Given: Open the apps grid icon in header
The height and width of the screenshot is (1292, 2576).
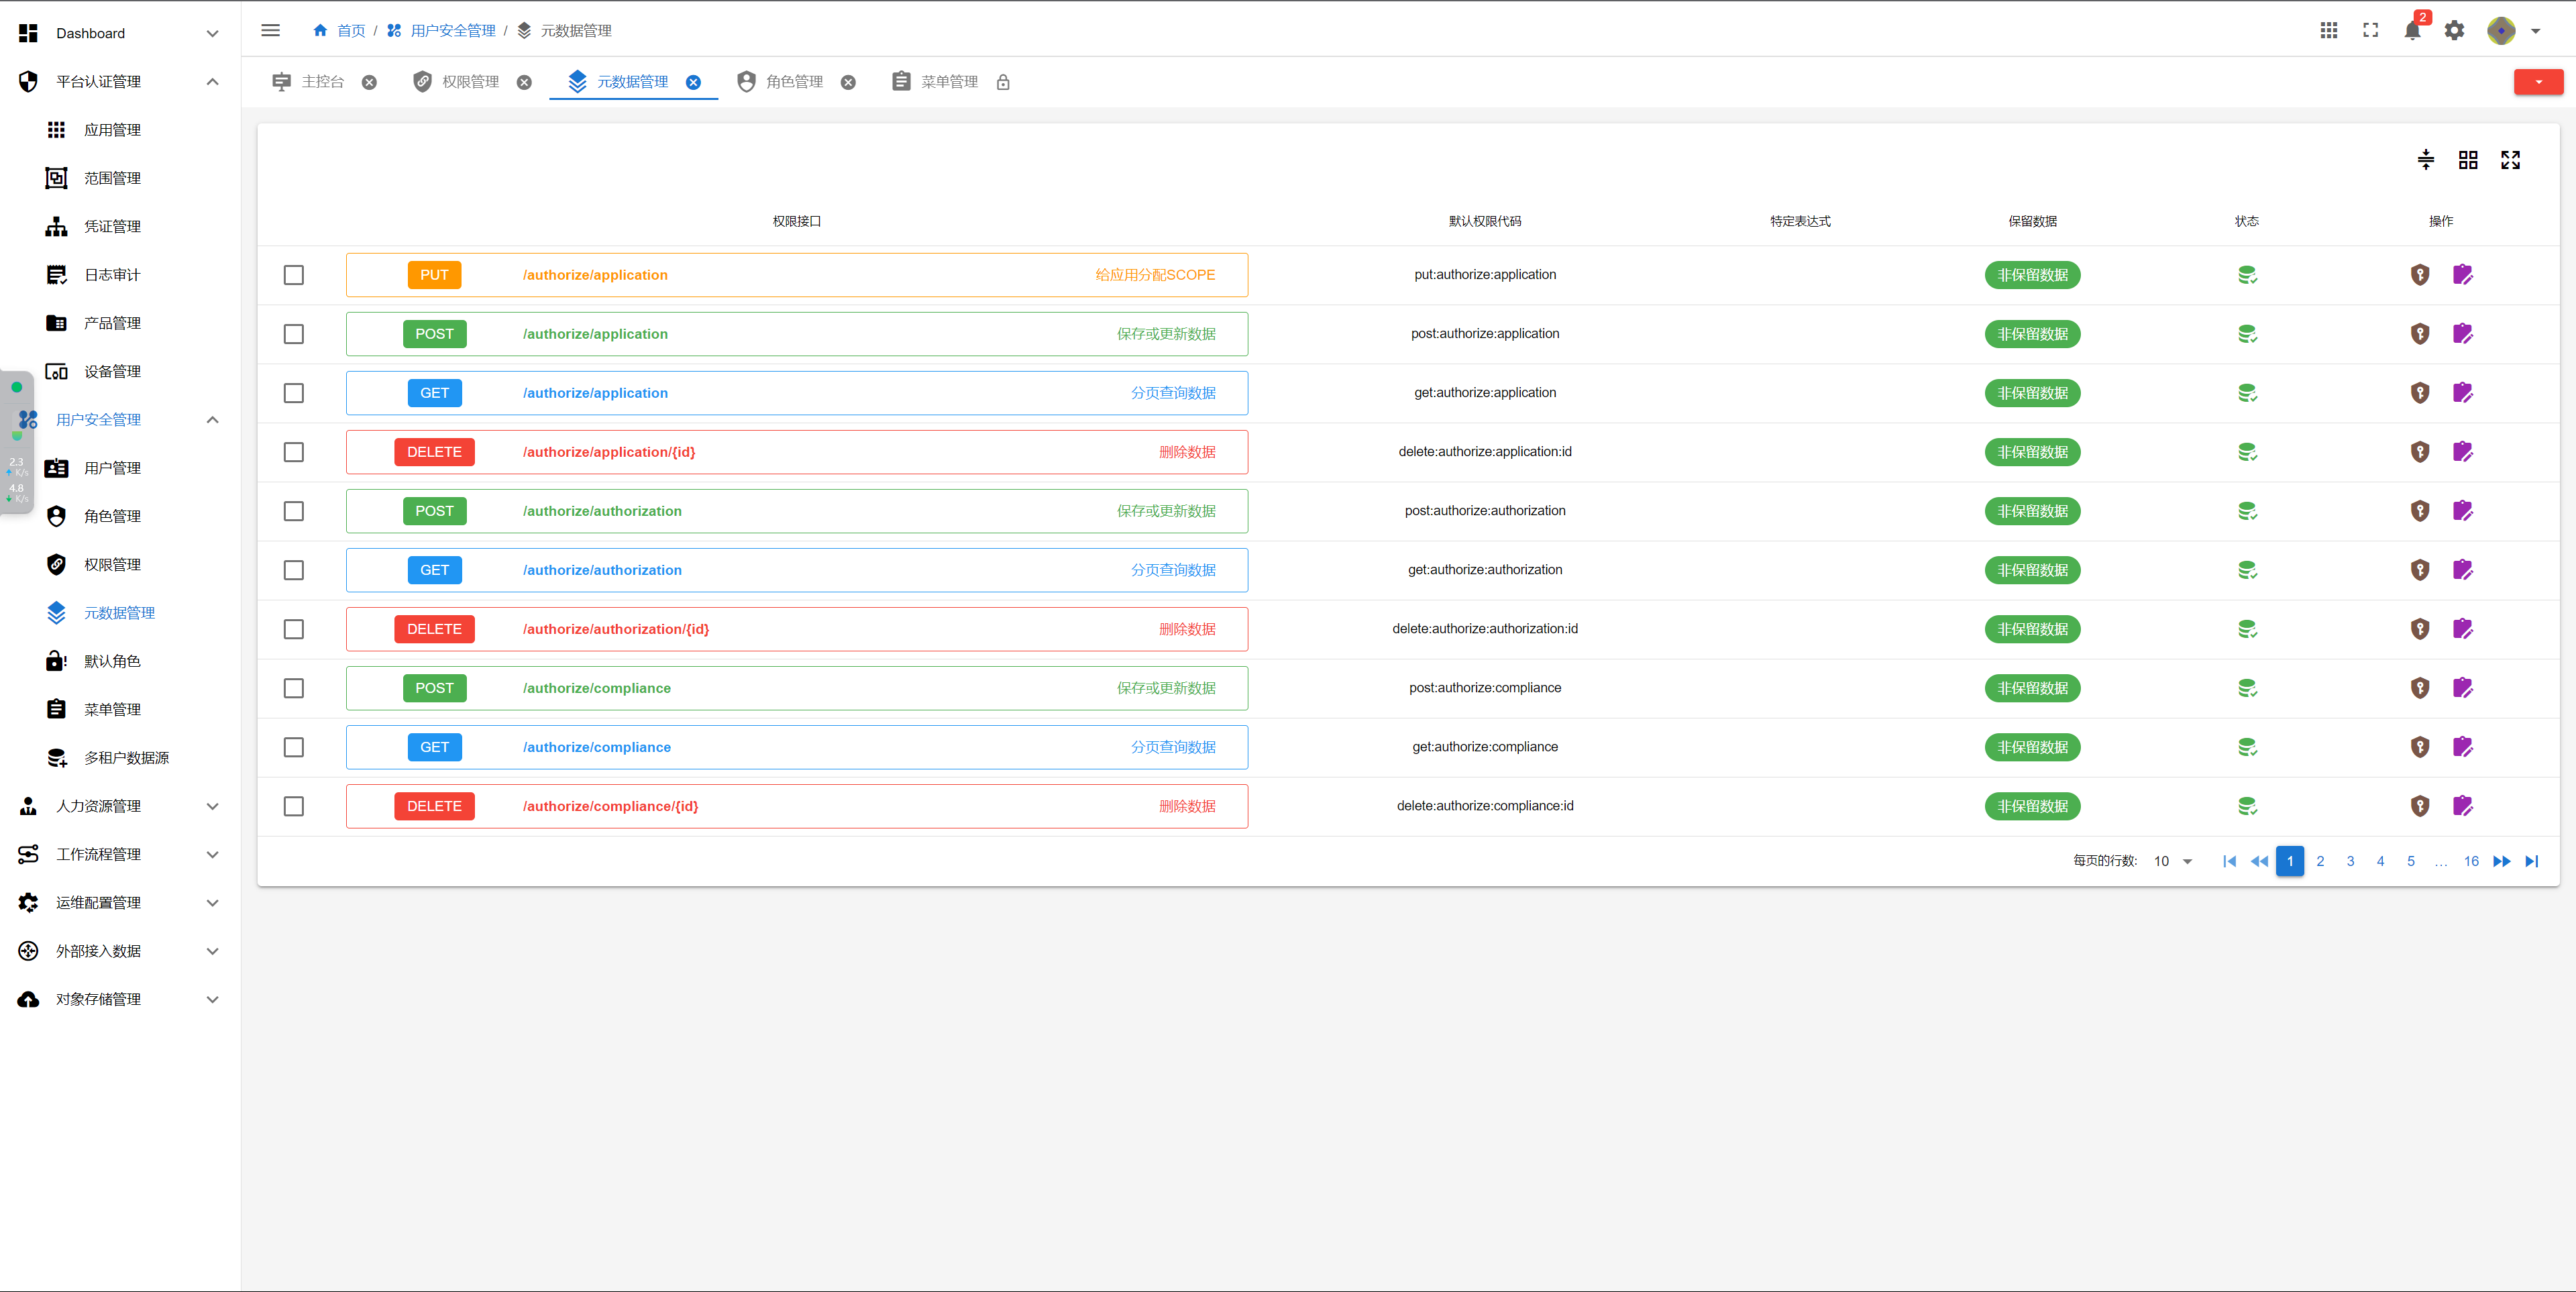Looking at the screenshot, I should click(2328, 31).
